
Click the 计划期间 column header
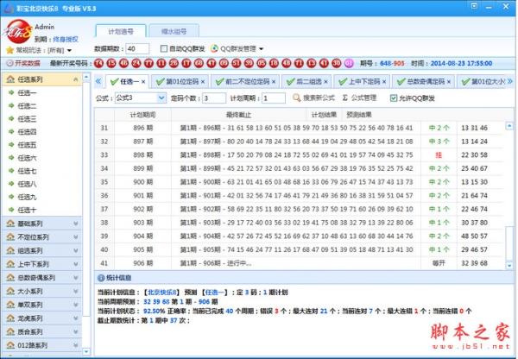(x=142, y=115)
